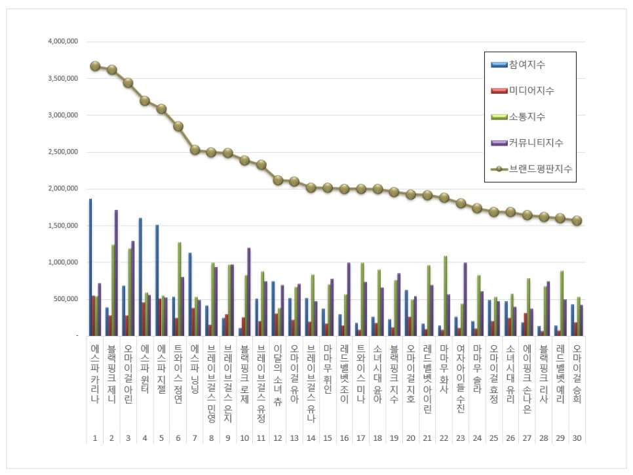Select the 브랜드평판지수 legend text label
Image resolution: width=633 pixels, height=475 pixels.
(541, 169)
